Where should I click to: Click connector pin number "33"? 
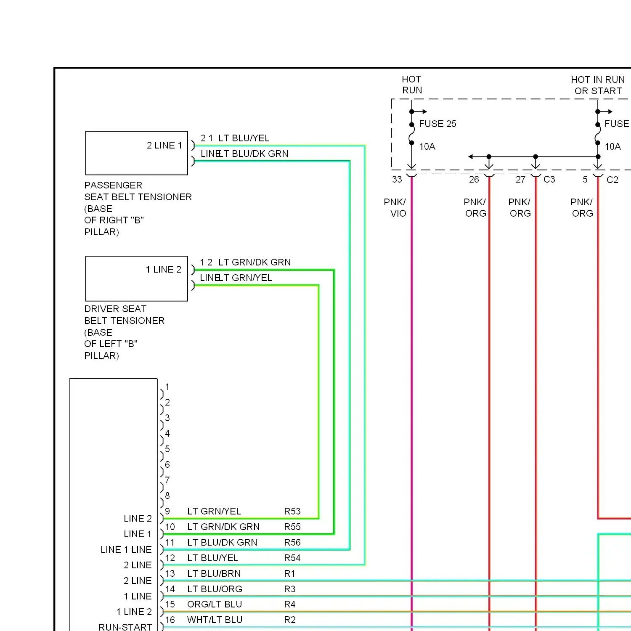(x=397, y=179)
